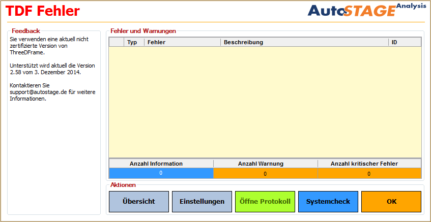The width and height of the screenshot is (431, 222).
Task: Open the Einstellungen settings
Action: 202,202
